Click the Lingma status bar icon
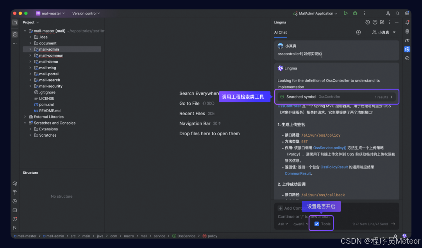 (x=404, y=236)
